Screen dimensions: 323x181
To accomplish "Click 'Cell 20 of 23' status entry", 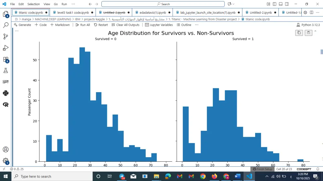I will (x=284, y=169).
